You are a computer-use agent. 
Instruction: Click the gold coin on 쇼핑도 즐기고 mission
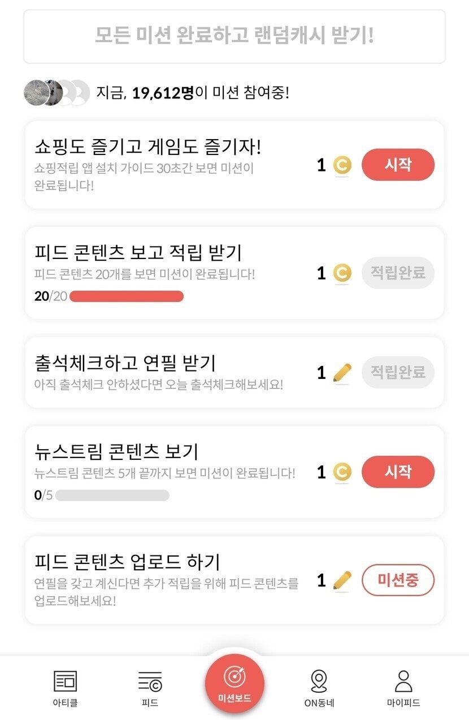click(x=341, y=165)
